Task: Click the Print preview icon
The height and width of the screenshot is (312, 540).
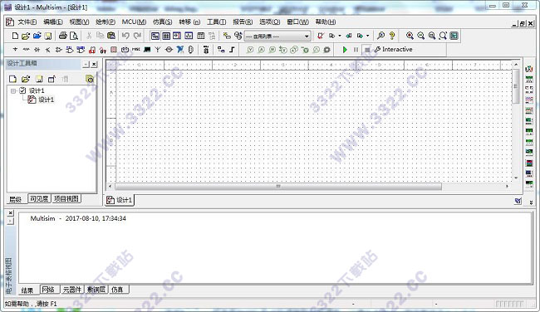Action: 74,36
